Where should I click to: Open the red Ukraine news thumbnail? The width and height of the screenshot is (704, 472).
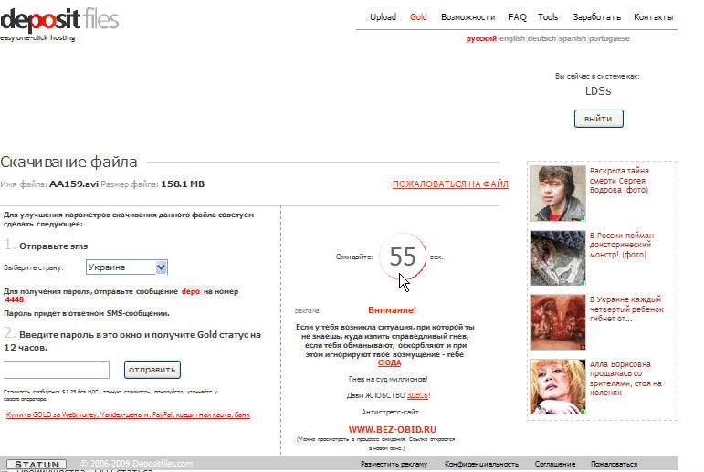click(558, 322)
